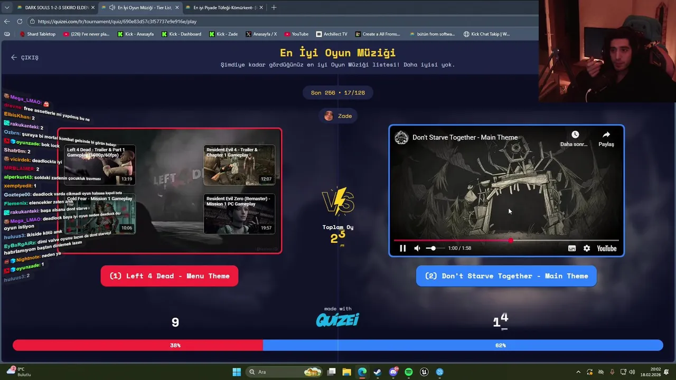The height and width of the screenshot is (380, 676).
Task: Click the system tray microphone icon
Action: click(612, 372)
